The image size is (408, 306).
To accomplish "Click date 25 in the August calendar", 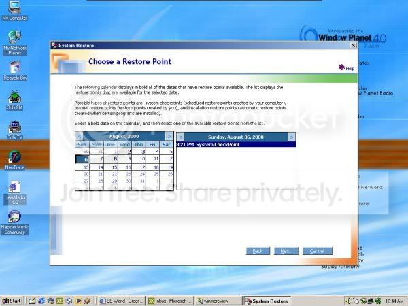I will pyautogui.click(x=153, y=174).
